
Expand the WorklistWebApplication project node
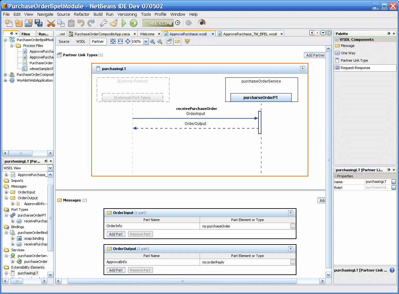tap(5, 80)
